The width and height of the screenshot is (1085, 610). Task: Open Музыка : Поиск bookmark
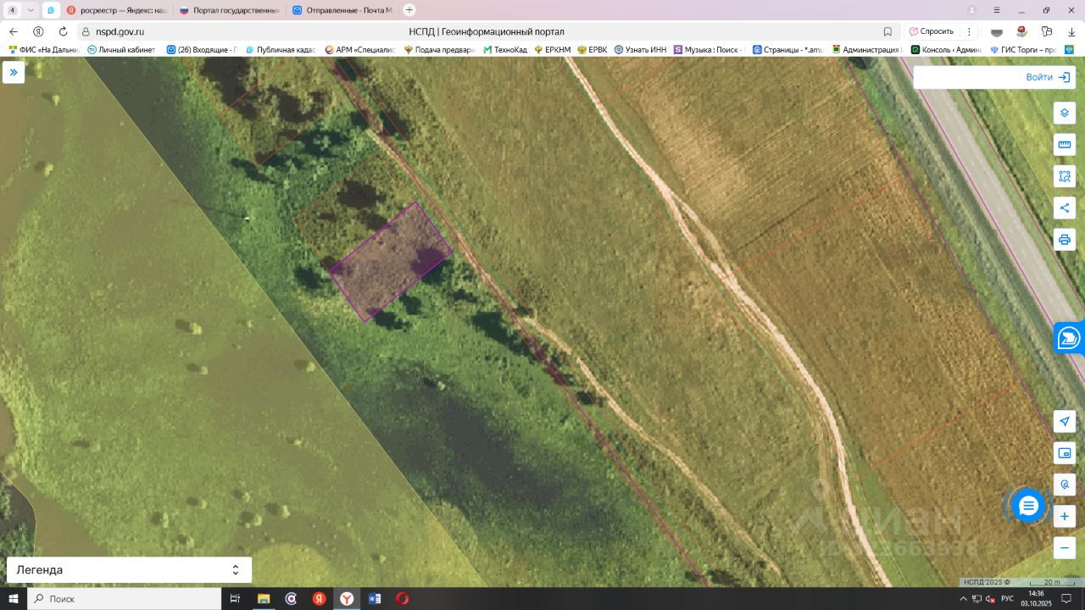pyautogui.click(x=709, y=50)
